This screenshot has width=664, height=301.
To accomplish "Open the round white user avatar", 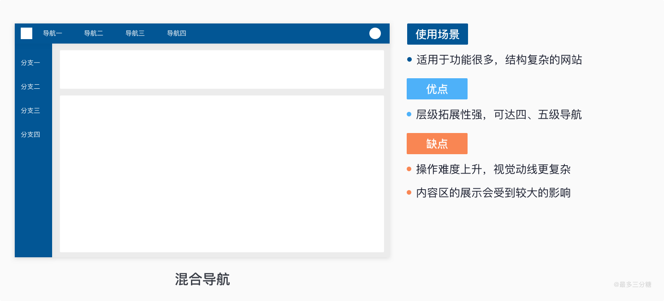I will (x=375, y=33).
